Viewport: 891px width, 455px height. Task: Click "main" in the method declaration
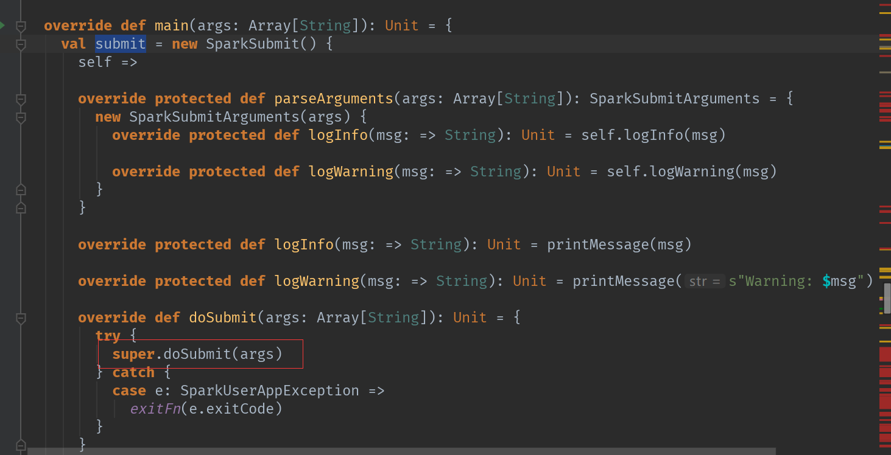click(x=172, y=26)
